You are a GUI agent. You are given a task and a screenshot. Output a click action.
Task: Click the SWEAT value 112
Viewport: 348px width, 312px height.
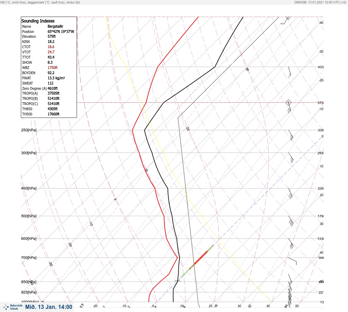[50, 83]
